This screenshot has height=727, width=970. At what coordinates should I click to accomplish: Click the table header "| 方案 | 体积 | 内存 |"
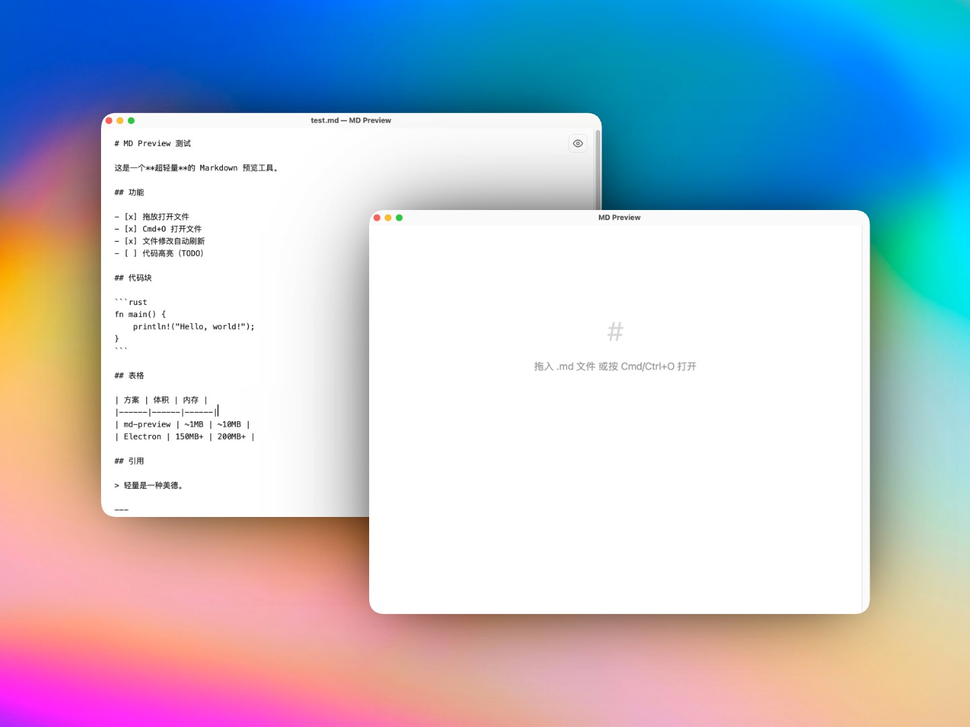(x=162, y=400)
